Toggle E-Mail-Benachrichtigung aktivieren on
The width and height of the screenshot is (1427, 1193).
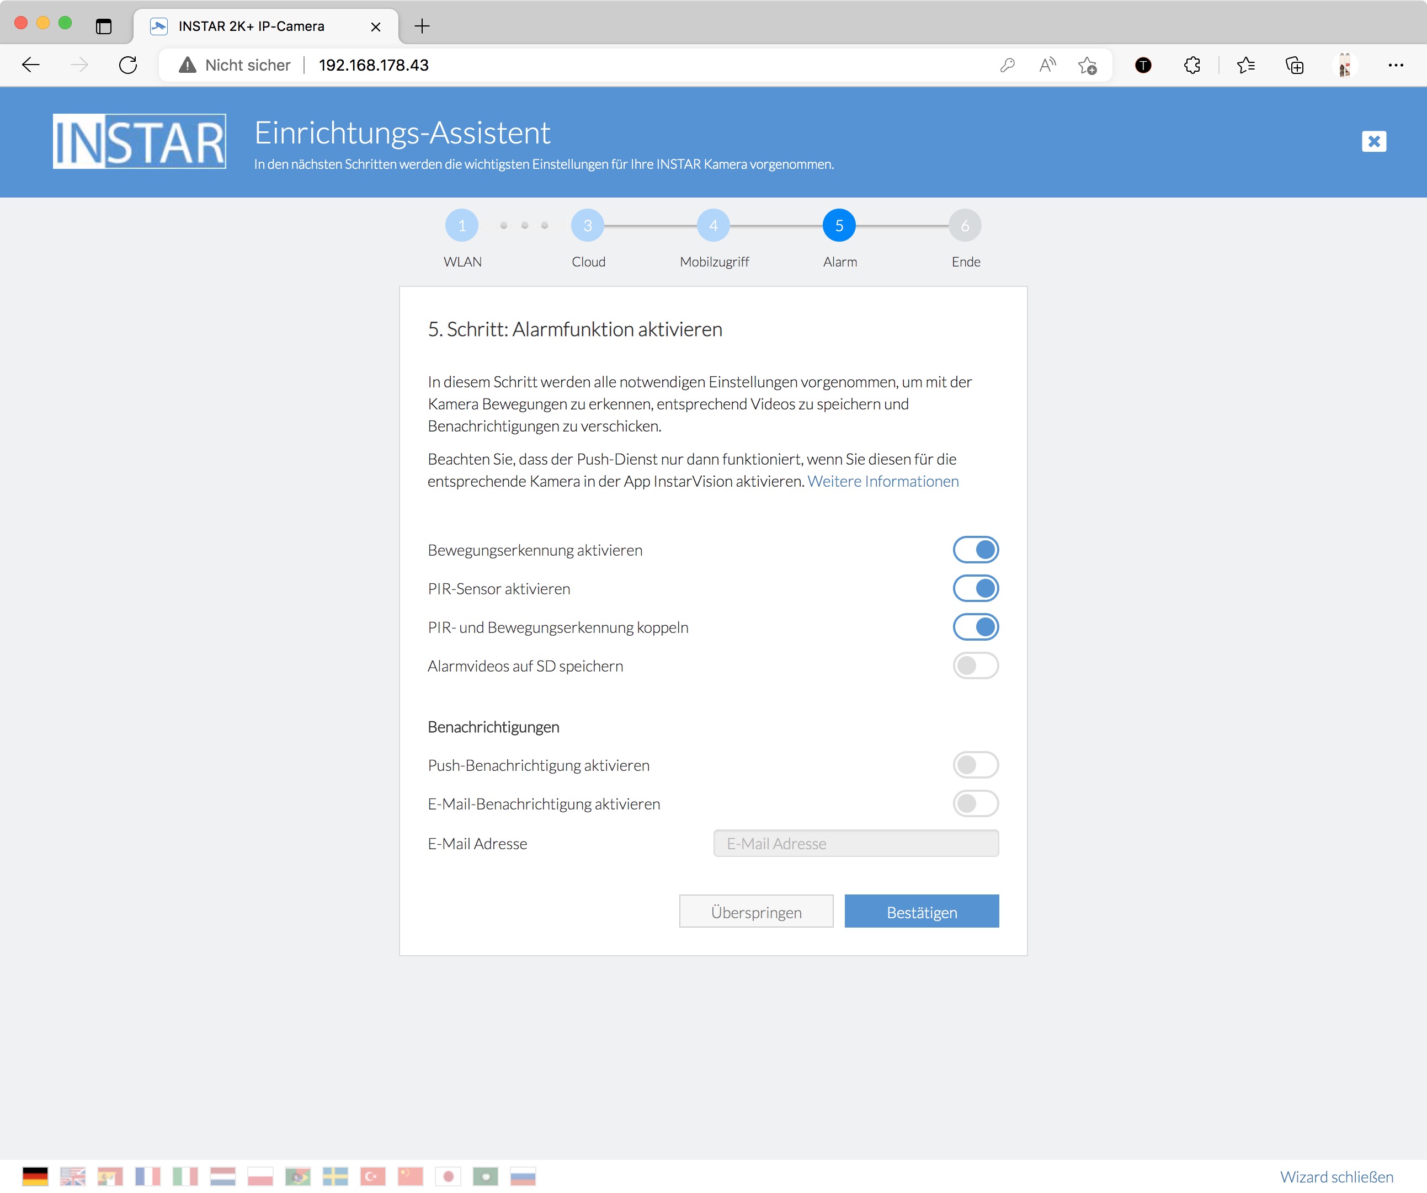coord(975,804)
